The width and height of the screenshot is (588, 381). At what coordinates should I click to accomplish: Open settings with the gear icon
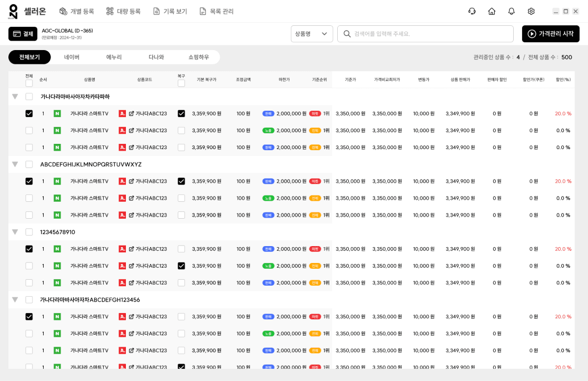tap(531, 11)
